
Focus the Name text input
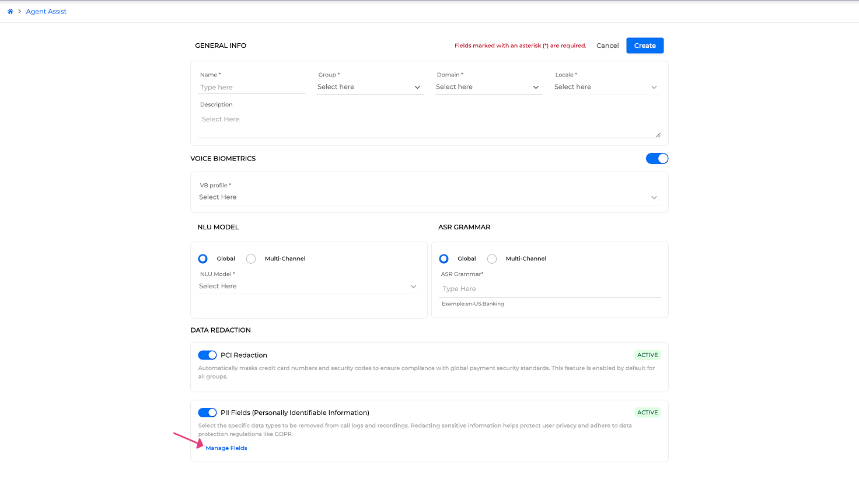tap(252, 88)
